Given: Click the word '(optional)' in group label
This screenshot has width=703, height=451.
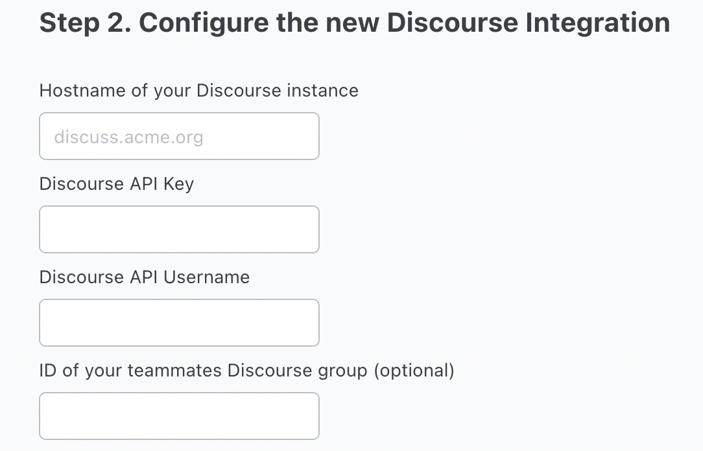Looking at the screenshot, I should [x=414, y=371].
